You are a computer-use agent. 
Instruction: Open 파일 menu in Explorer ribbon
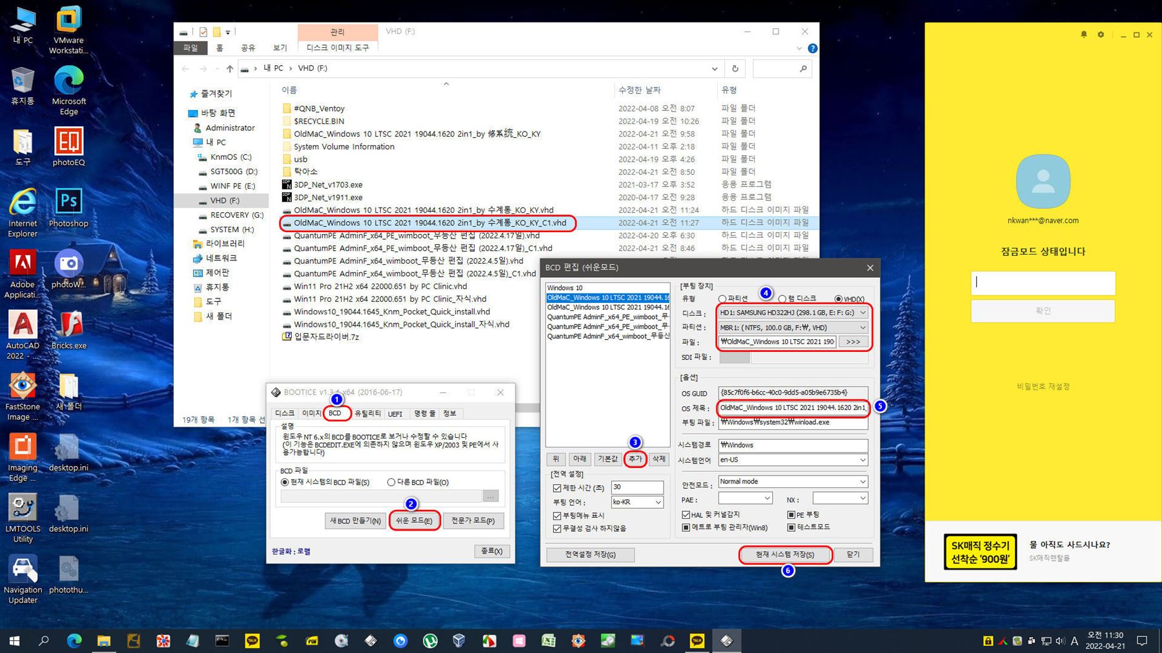click(190, 48)
